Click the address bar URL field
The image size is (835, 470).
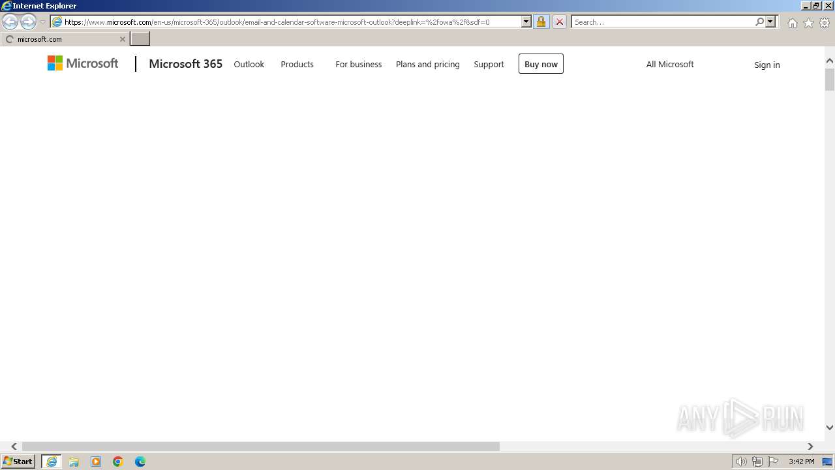click(286, 22)
